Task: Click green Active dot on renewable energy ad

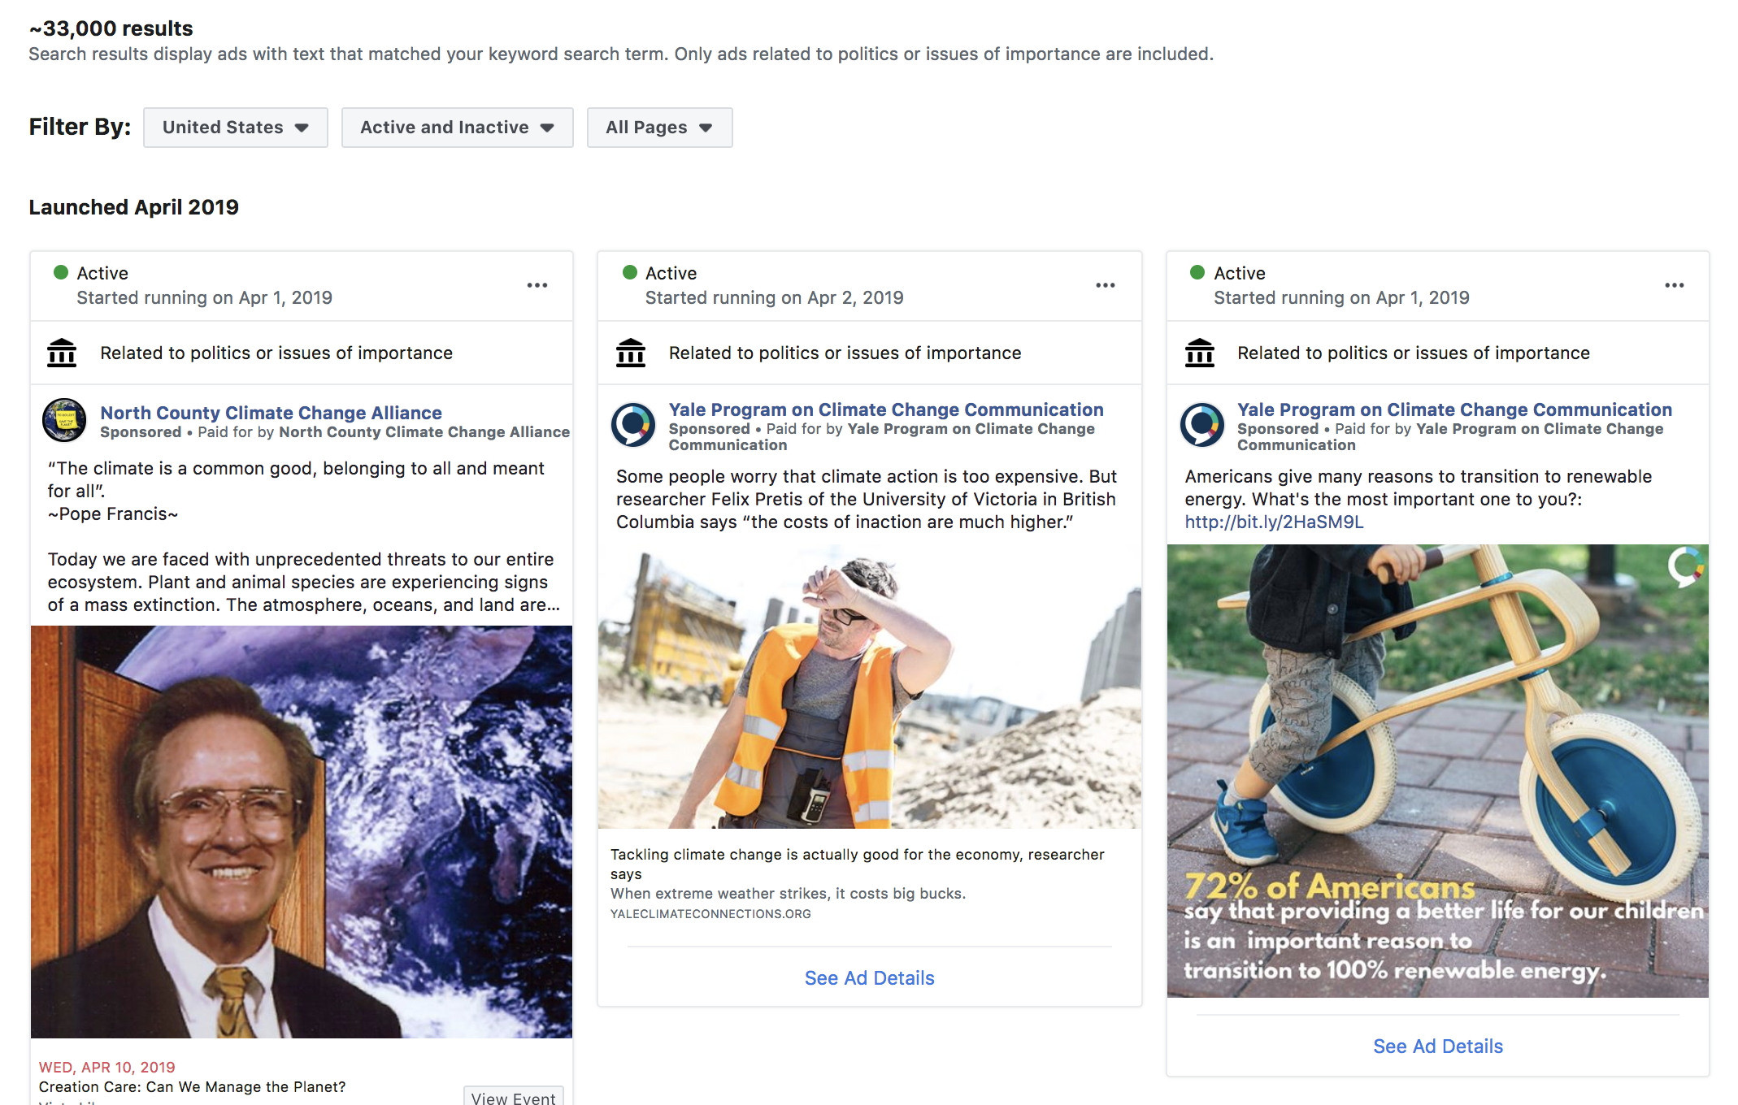Action: (1197, 272)
